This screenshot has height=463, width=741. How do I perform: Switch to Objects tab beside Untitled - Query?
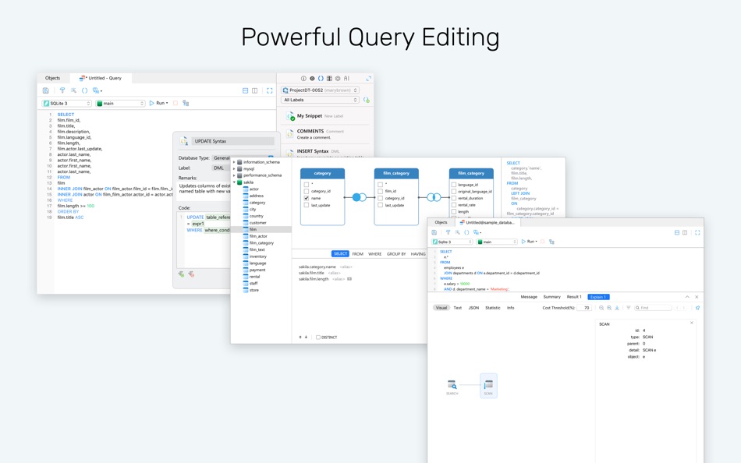(x=53, y=78)
